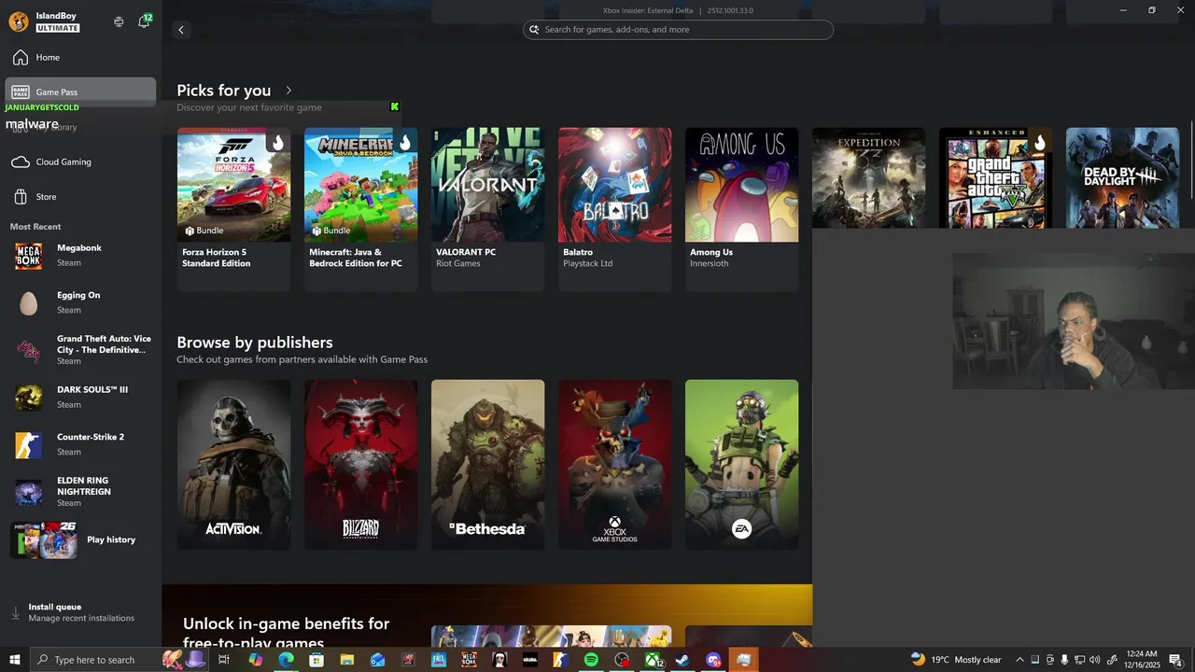The image size is (1195, 672).
Task: Browse EA publisher tile
Action: 741,464
